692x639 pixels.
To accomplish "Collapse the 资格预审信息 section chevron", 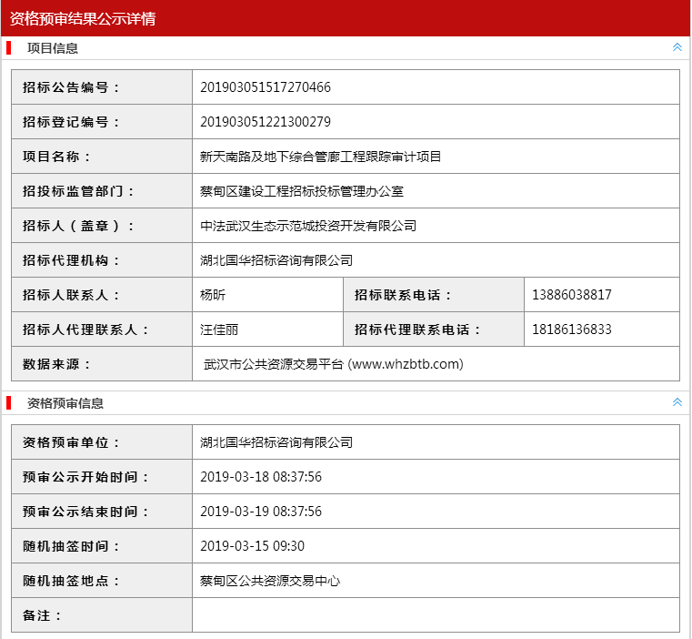I will (677, 402).
